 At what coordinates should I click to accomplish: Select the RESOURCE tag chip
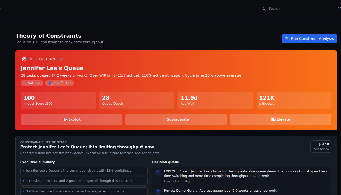(x=32, y=83)
